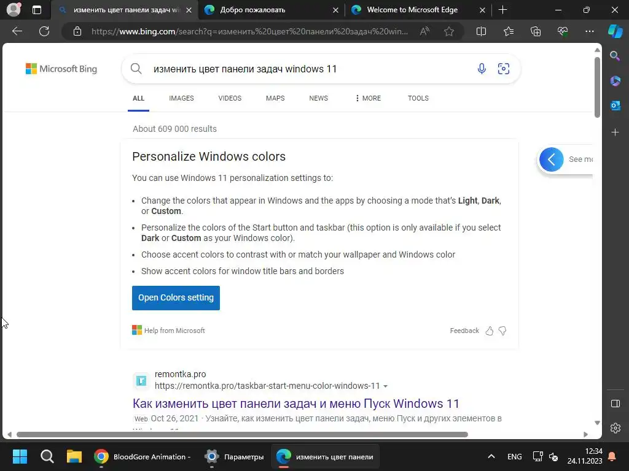Go to Microsoft Bing home logo
629x471 pixels.
[x=61, y=69]
